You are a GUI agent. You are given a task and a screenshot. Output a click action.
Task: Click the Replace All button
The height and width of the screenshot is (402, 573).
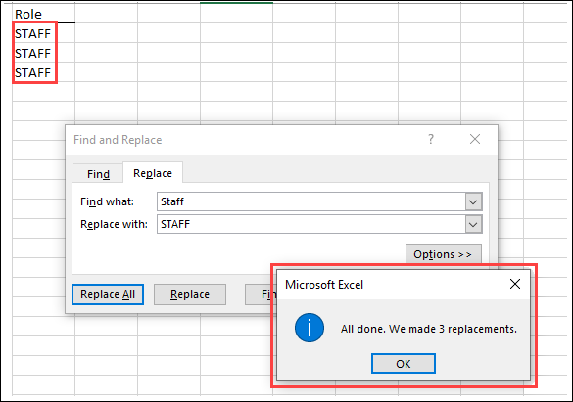(x=108, y=294)
